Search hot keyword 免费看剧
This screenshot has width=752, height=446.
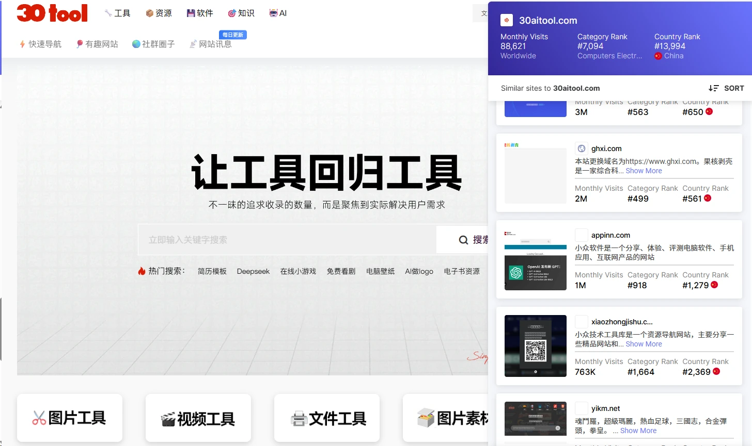point(341,271)
